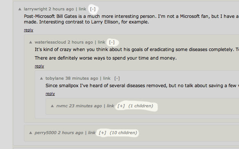Open permalink for tobylane's comment

107,79
